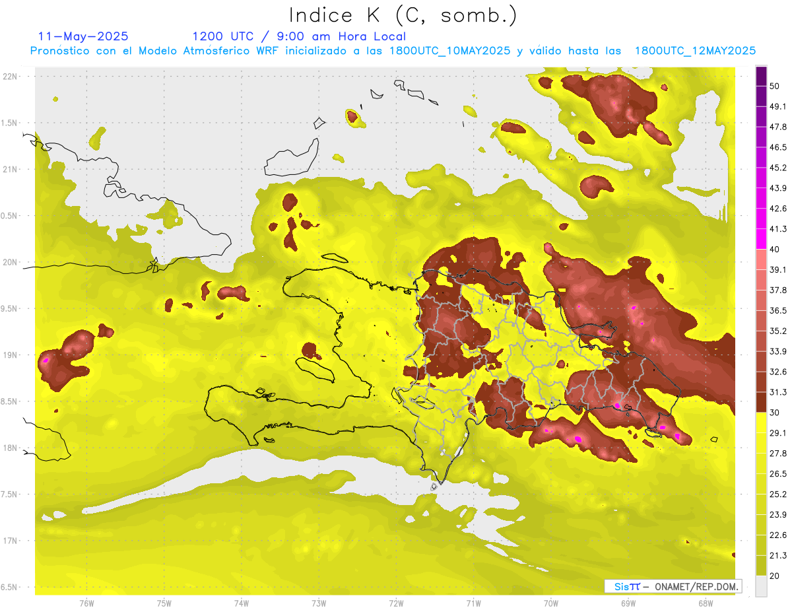Click the colorbar value "25.2"
Viewport: 792px width, 612px height.
tap(778, 494)
